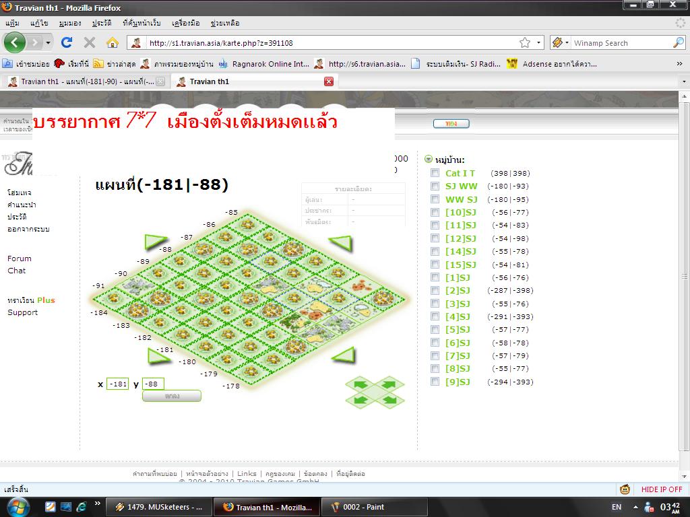This screenshot has width=690, height=517.
Task: Bookmark page with the star icon
Action: (524, 42)
